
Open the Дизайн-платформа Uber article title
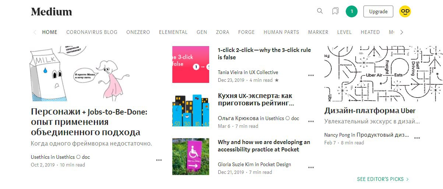tap(370, 111)
